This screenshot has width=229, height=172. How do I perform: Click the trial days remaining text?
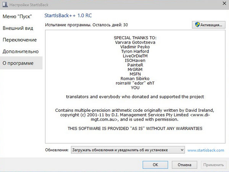click(x=86, y=25)
